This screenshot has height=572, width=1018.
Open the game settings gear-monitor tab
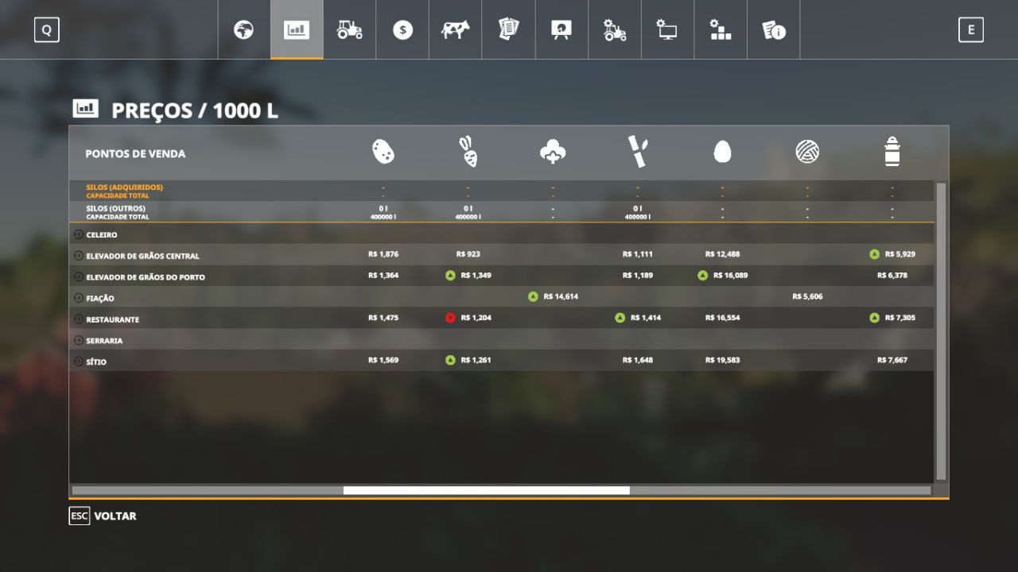pos(667,30)
